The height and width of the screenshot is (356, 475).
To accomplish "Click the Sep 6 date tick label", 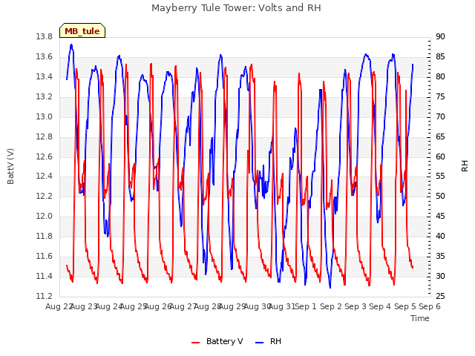I will [430, 306].
